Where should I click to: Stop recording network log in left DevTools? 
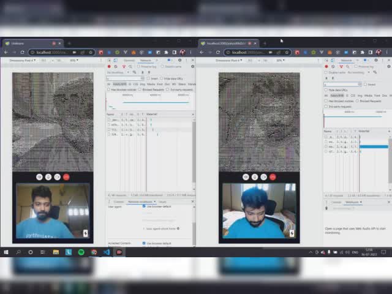pyautogui.click(x=109, y=67)
